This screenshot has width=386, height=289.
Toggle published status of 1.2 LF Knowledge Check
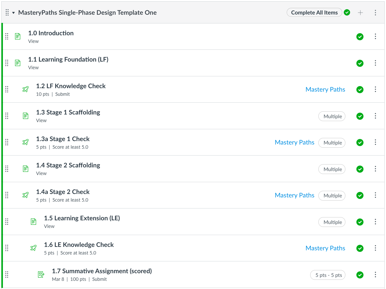click(x=360, y=89)
